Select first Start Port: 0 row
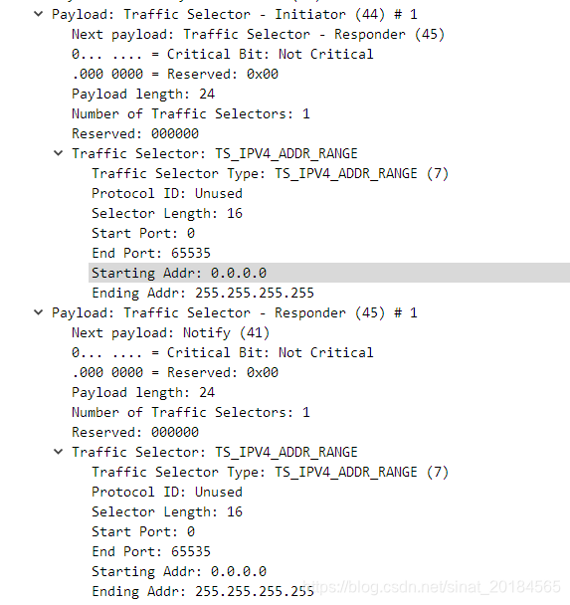This screenshot has width=570, height=605. [x=143, y=233]
